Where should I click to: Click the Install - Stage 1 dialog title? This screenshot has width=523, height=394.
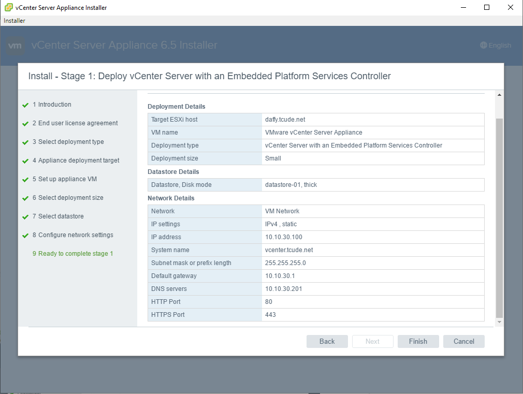pos(210,76)
